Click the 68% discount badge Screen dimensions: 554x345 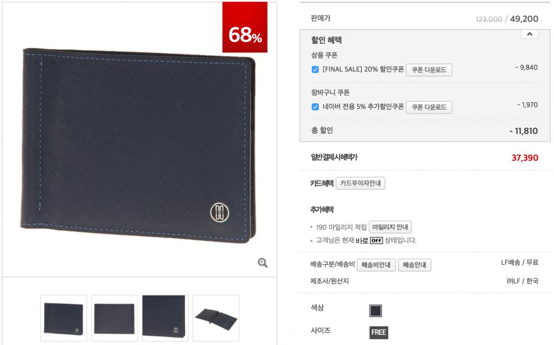[245, 27]
